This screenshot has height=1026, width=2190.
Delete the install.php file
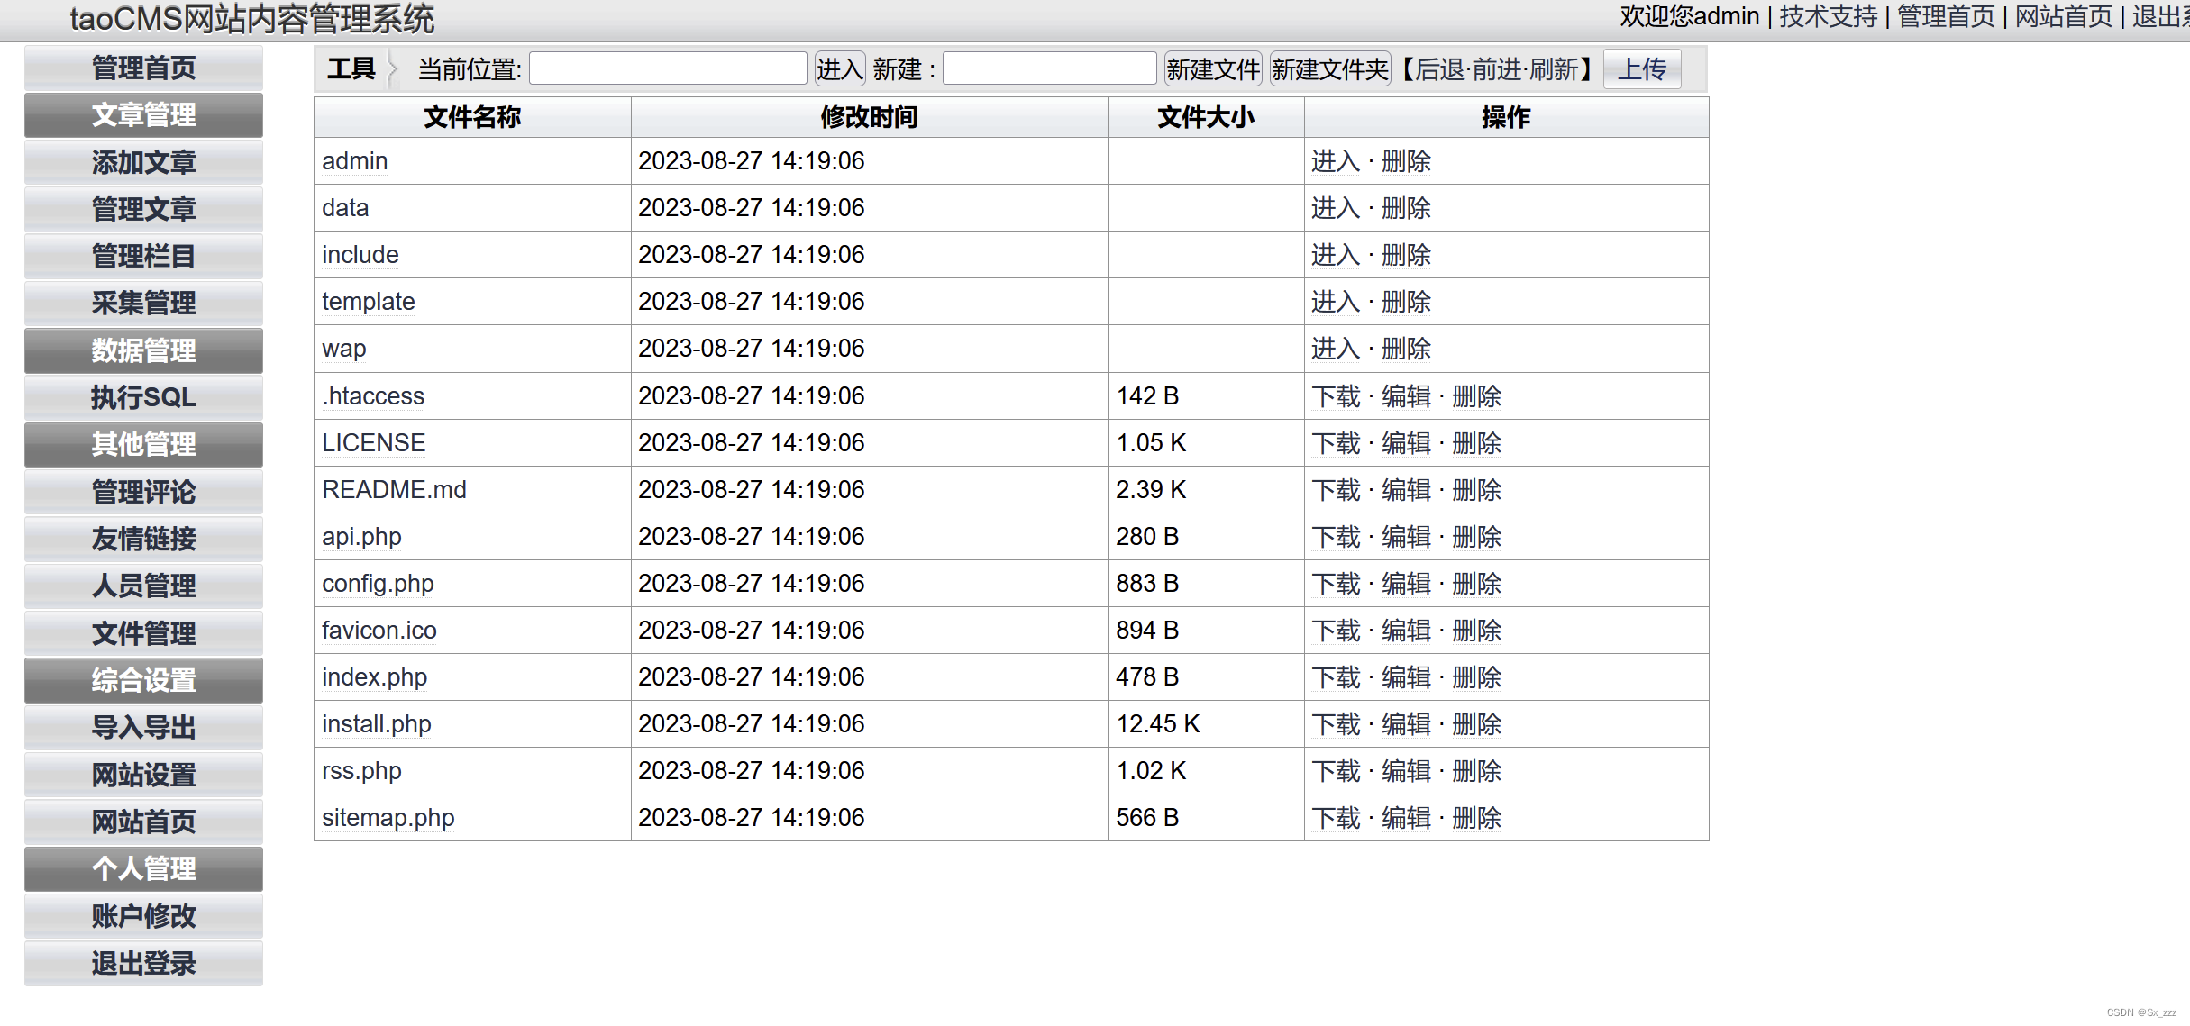(1476, 724)
